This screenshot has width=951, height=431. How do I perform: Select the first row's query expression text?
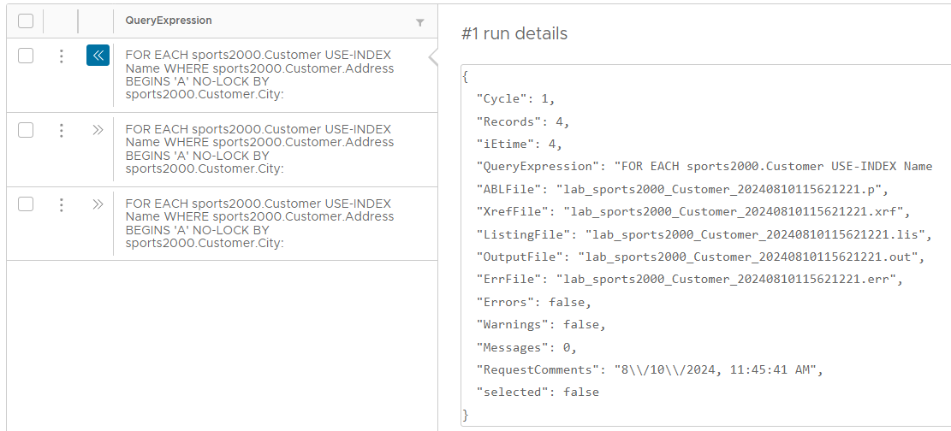coord(259,74)
